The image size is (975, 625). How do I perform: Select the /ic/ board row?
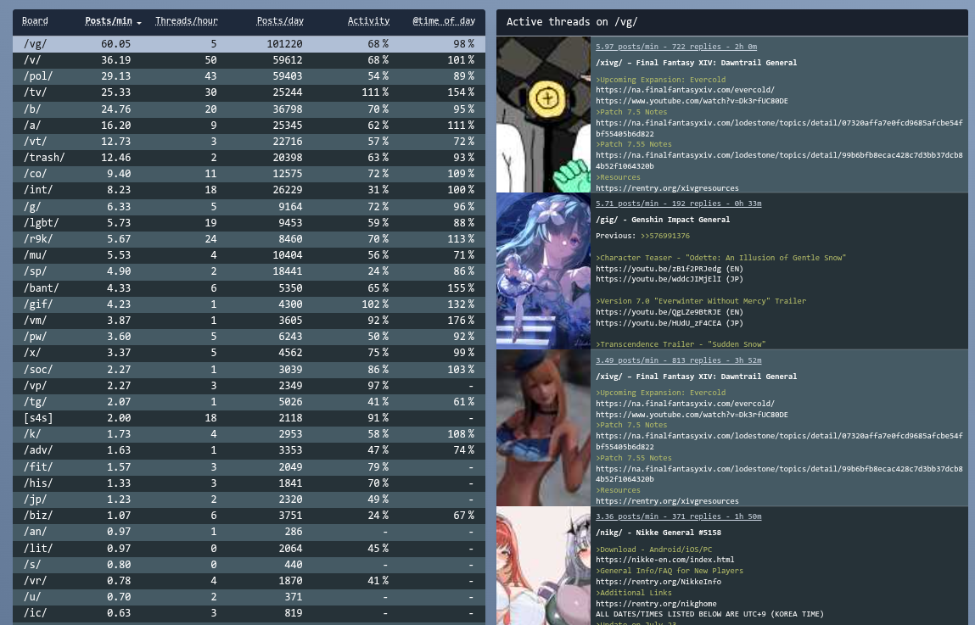point(249,613)
